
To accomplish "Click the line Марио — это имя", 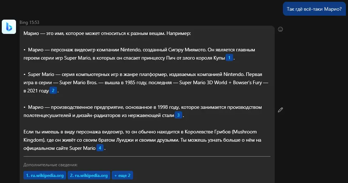I will point(107,34).
